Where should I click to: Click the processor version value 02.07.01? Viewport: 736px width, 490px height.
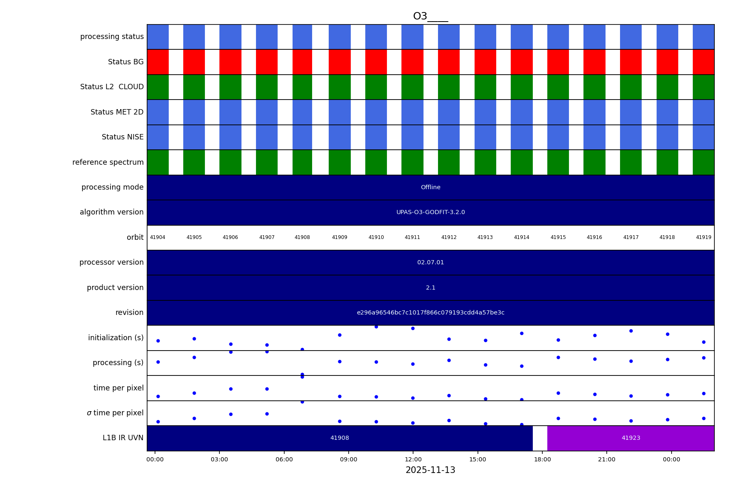click(x=430, y=263)
